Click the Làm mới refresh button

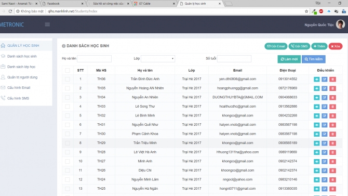tap(289, 59)
